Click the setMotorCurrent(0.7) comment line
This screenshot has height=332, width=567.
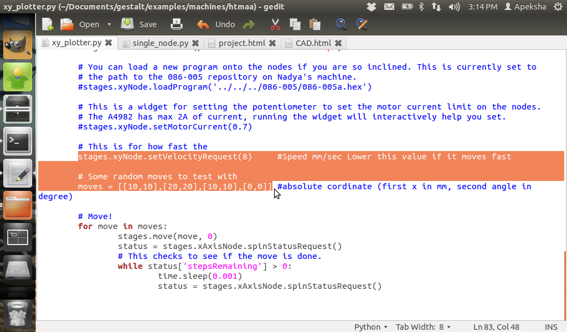[165, 127]
